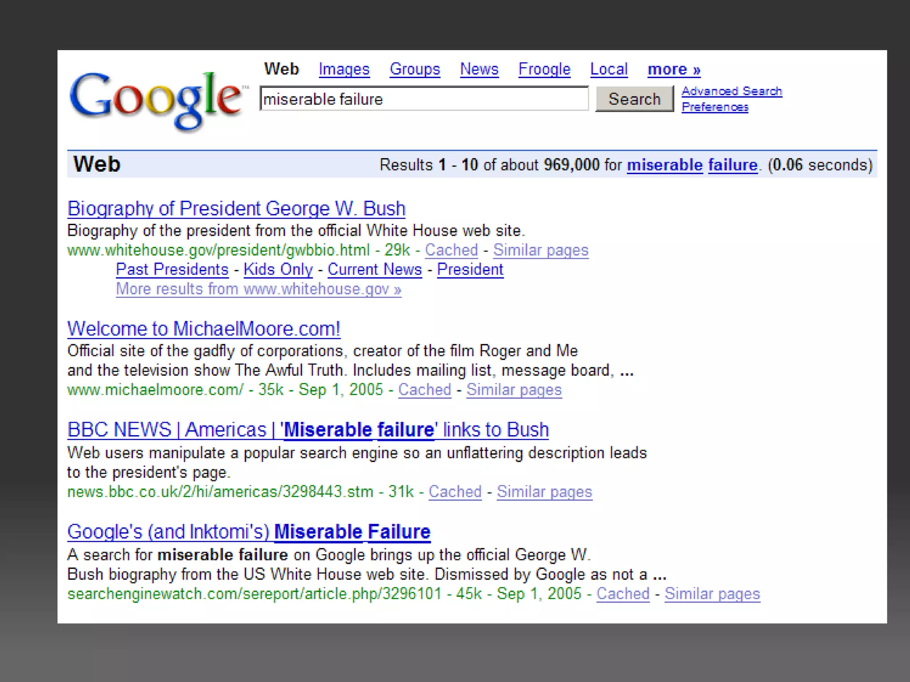Screen dimensions: 910x682
Task: Open Cached copy of searchenginewatch.com result
Action: coord(623,594)
